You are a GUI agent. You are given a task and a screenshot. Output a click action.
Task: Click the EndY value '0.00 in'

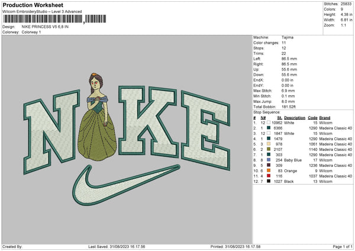click(288, 85)
